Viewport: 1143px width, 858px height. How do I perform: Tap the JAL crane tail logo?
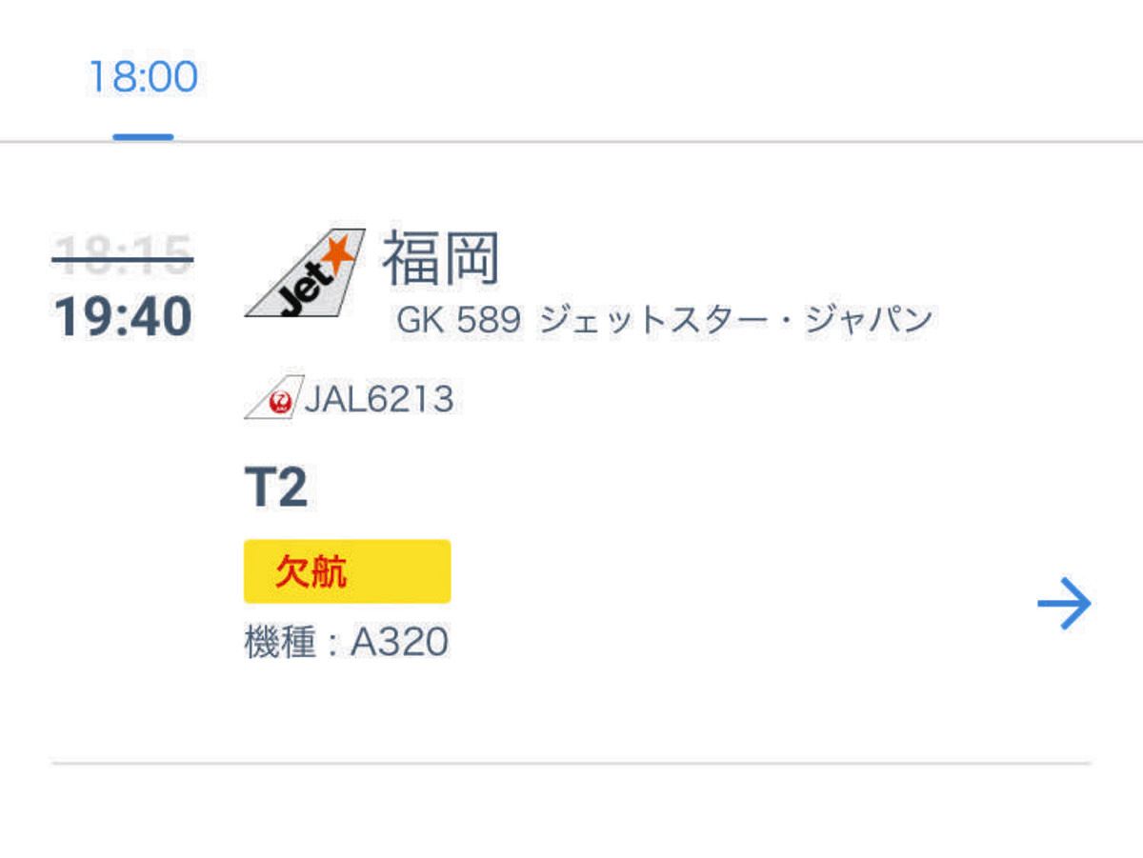click(273, 397)
